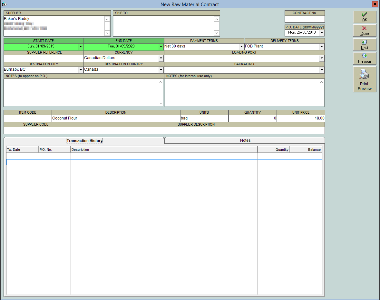The height and width of the screenshot is (300, 380).
Task: Click the Description column header in history grid
Action: pyautogui.click(x=164, y=150)
